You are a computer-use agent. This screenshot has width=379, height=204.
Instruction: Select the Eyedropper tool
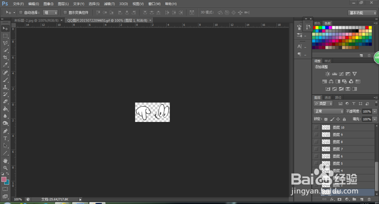pos(5,65)
